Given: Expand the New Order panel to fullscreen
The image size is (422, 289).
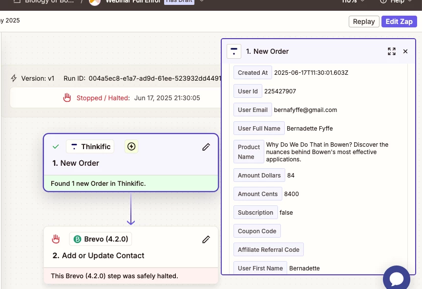Looking at the screenshot, I should click(x=392, y=51).
